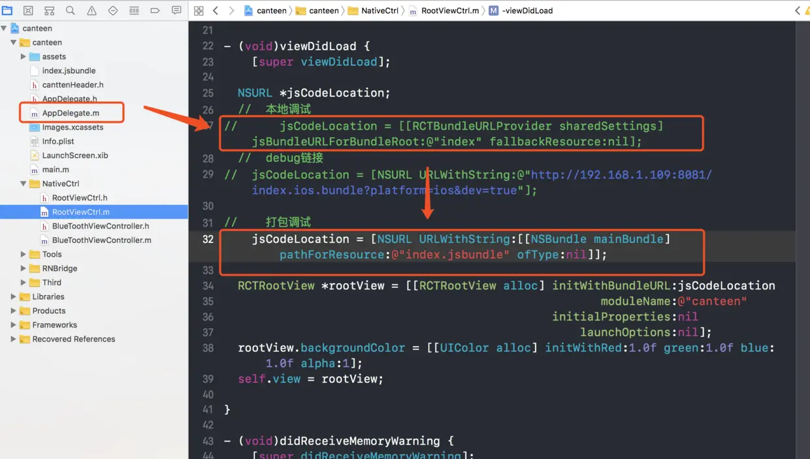This screenshot has height=459, width=810.
Task: Expand the Tools group triangle
Action: pos(24,254)
